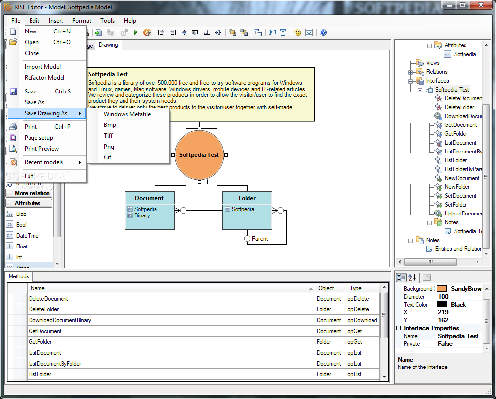Choose Png in Save Drawing As submenu
The height and width of the screenshot is (399, 496).
point(128,147)
